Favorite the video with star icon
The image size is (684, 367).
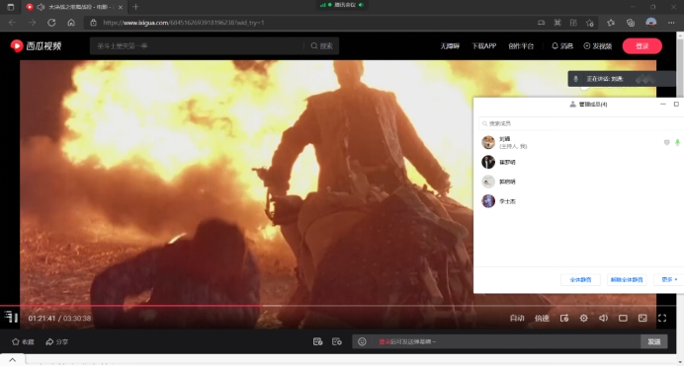pos(16,341)
